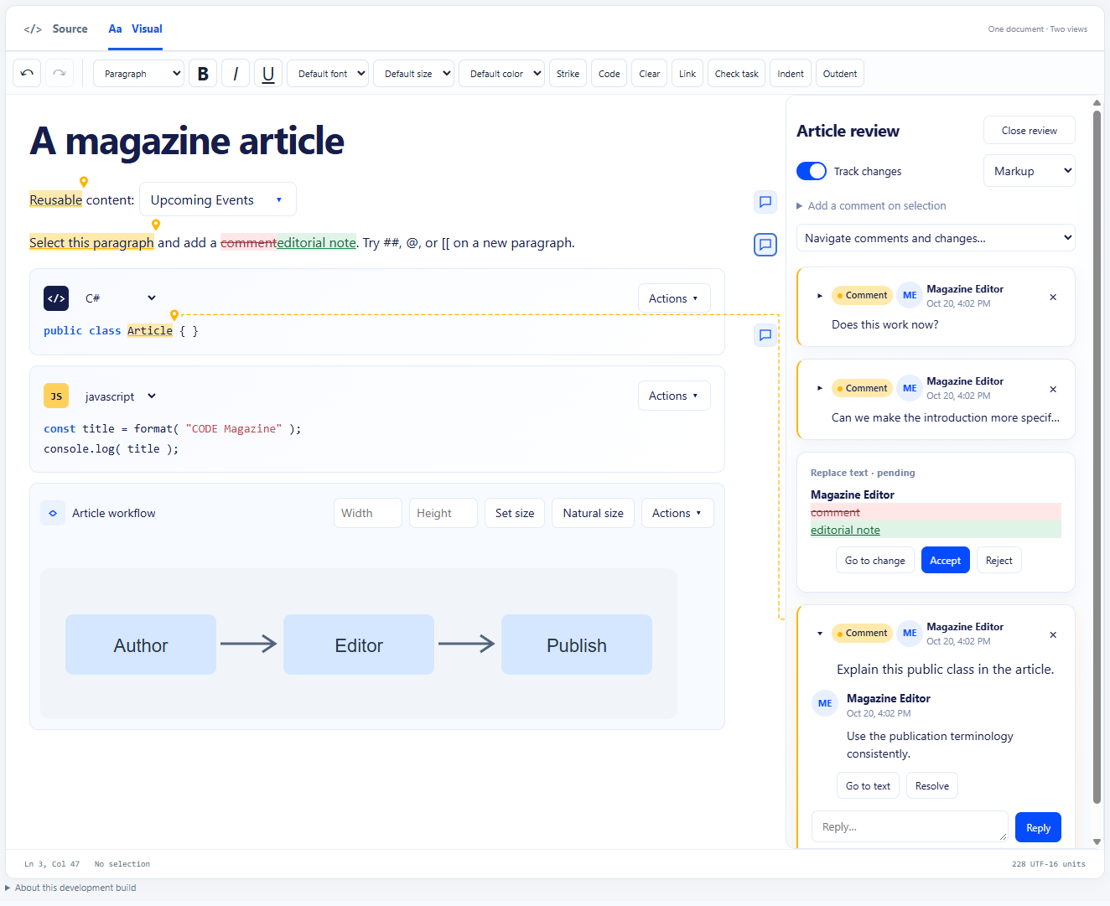Screen dimensions: 1110x906
Task: Turn off the Track changes switch
Action: click(812, 171)
